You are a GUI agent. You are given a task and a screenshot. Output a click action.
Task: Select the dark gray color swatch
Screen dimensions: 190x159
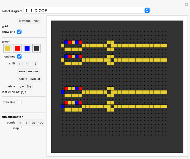point(37,48)
